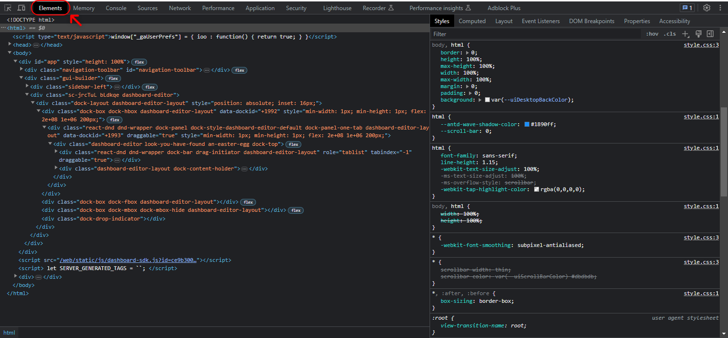Open style.css:3 link for body, html rule
The width and height of the screenshot is (728, 338).
701,45
